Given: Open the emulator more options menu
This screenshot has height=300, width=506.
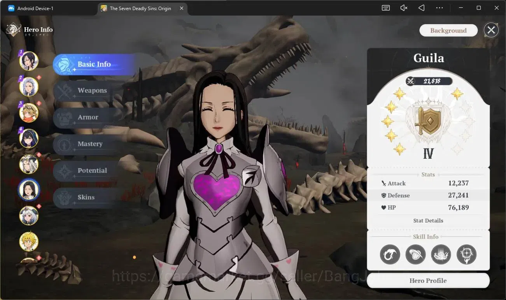Looking at the screenshot, I should [439, 8].
